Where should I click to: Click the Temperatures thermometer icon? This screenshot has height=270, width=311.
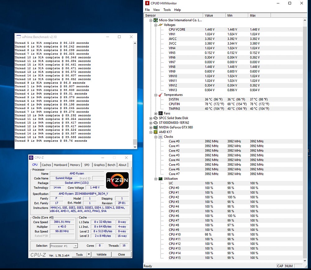[161, 95]
